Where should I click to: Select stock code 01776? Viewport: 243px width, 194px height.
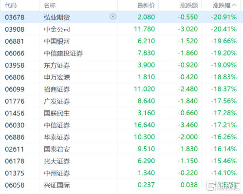click(15, 101)
